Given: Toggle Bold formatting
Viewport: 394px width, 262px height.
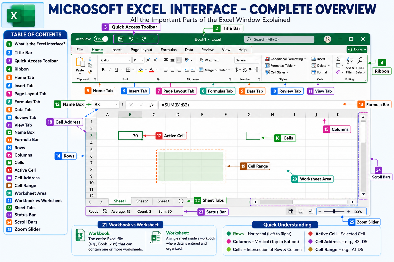Looking at the screenshot, I should tap(103, 70).
